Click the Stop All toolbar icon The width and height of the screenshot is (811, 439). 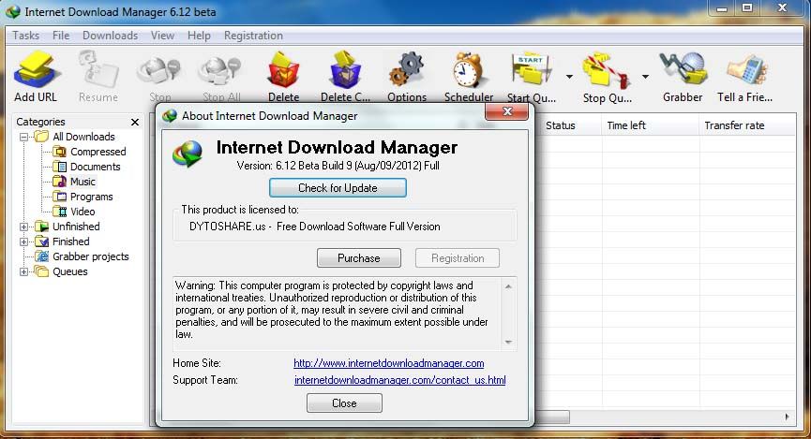[221, 70]
